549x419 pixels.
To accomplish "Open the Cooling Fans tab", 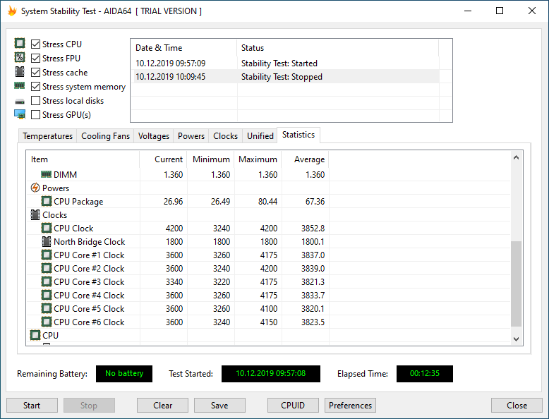I will click(105, 136).
